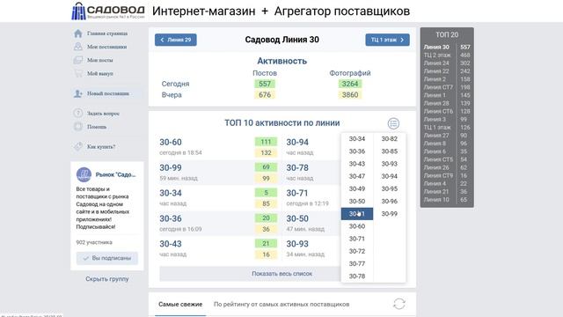
Task: Open Линия СТ5 in the ТОП 20 panel
Action: click(x=438, y=159)
